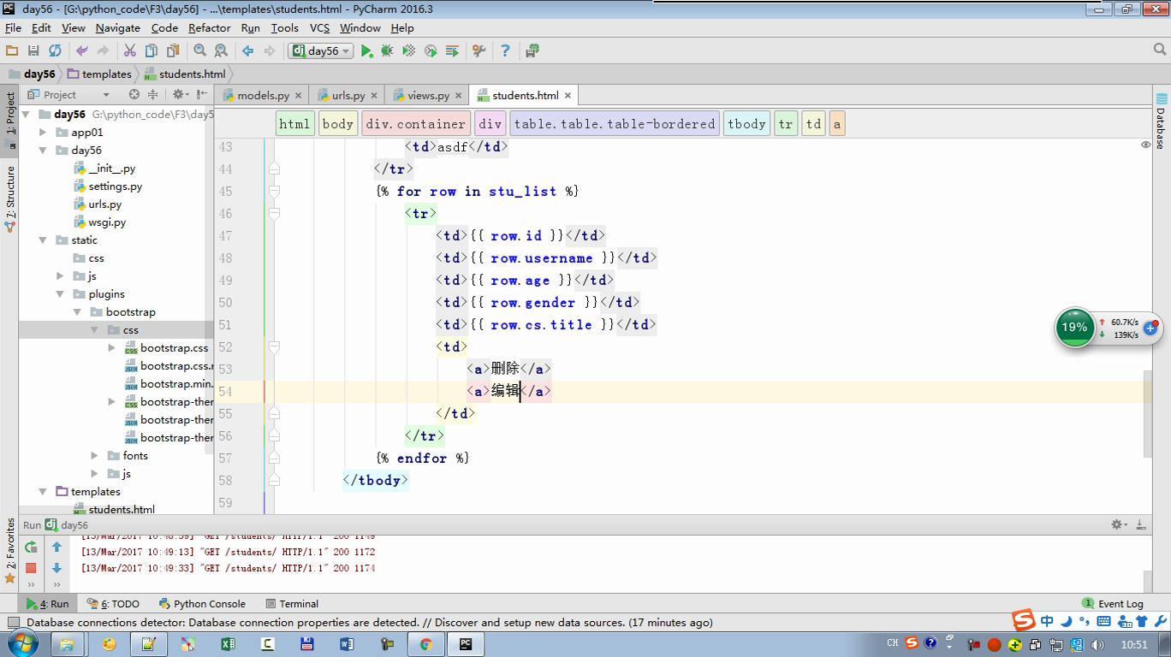Open the day56 run configuration dropdown
The height and width of the screenshot is (657, 1171).
point(322,51)
